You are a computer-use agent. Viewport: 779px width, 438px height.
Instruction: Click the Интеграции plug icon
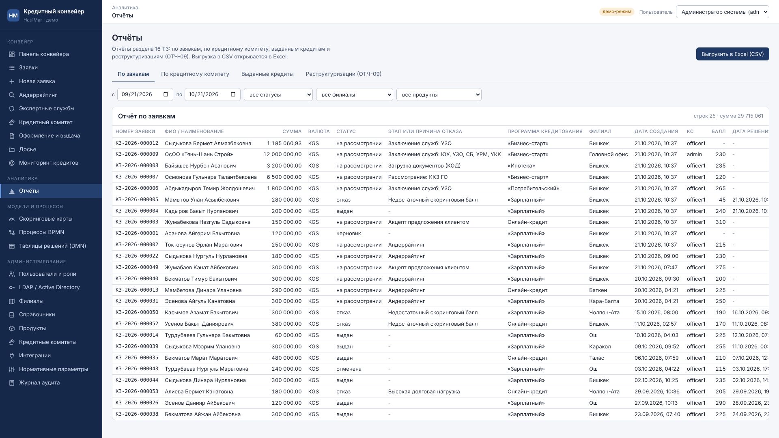12,356
